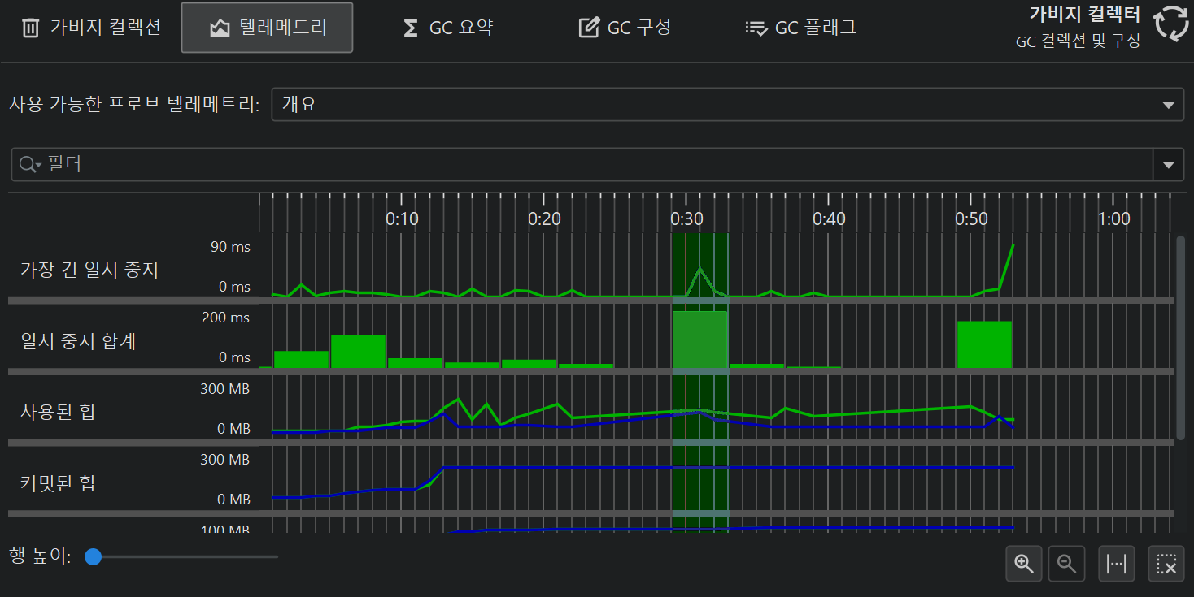Open the 가비지 컬렉션 tab

[x=90, y=28]
